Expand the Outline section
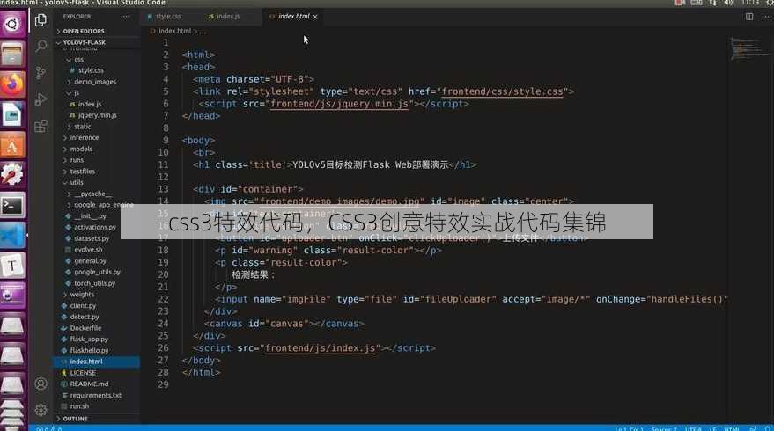Screen dimensions: 774x431 pyautogui.click(x=75, y=419)
